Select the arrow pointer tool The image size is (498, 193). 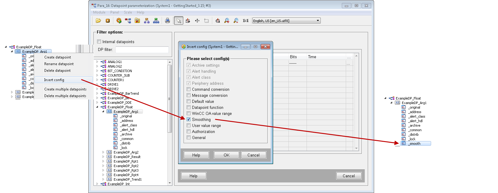[178, 21]
